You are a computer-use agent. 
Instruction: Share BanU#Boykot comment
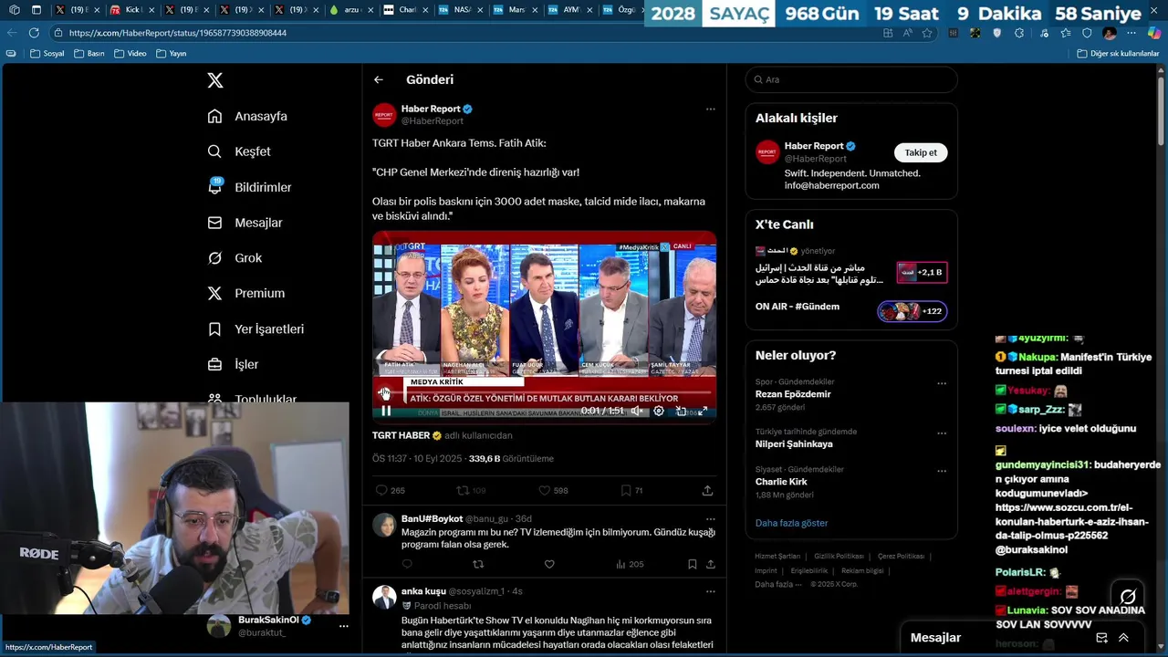(709, 564)
